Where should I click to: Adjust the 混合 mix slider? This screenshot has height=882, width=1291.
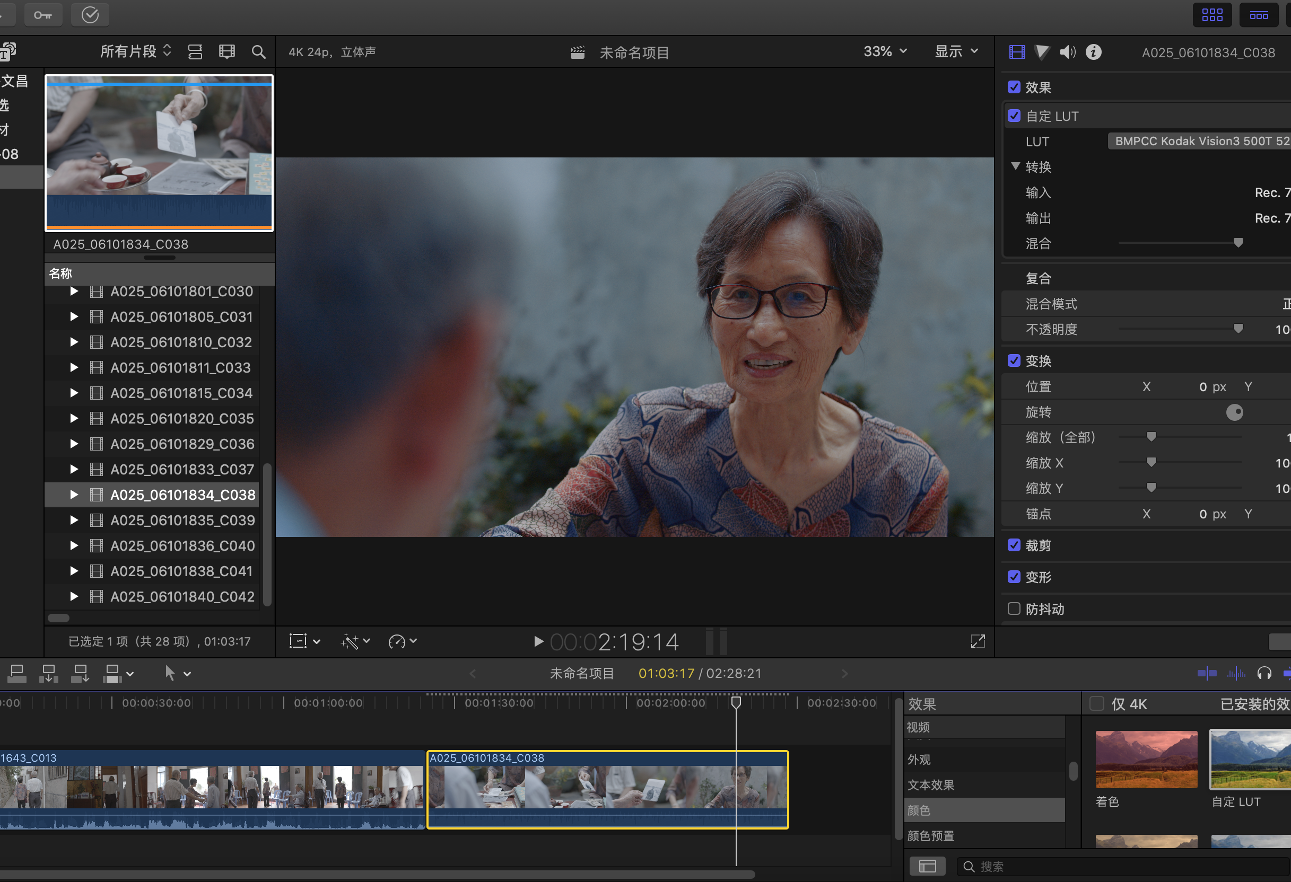click(x=1238, y=243)
